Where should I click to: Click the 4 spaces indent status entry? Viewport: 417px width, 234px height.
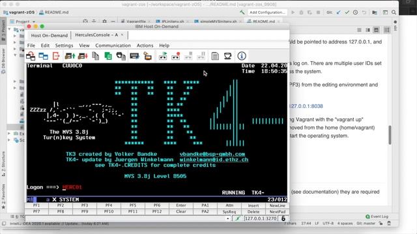pos(345,224)
